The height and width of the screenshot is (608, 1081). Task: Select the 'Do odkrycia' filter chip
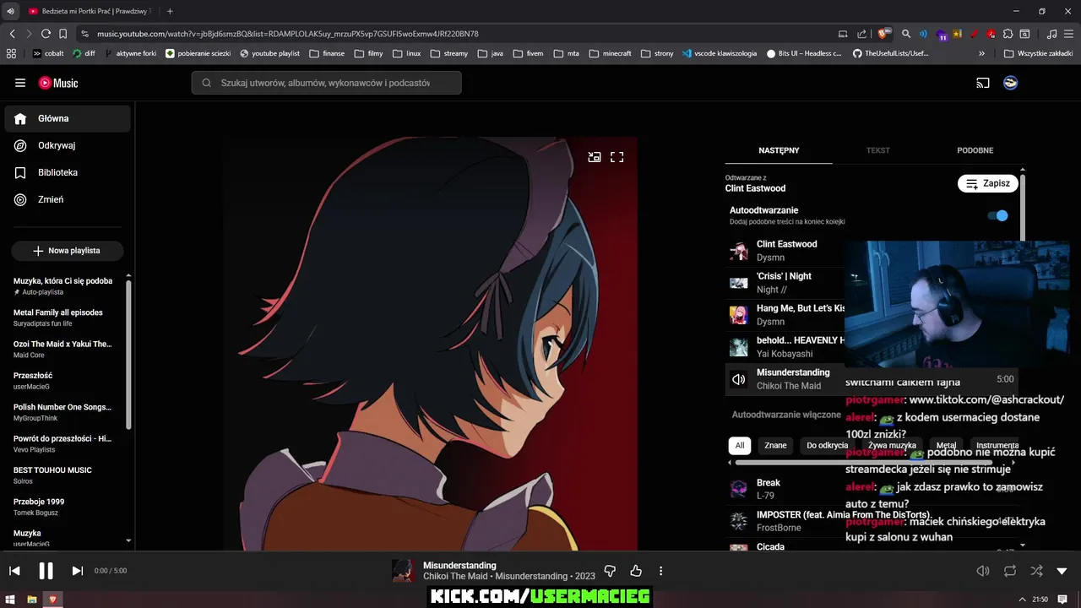(827, 445)
